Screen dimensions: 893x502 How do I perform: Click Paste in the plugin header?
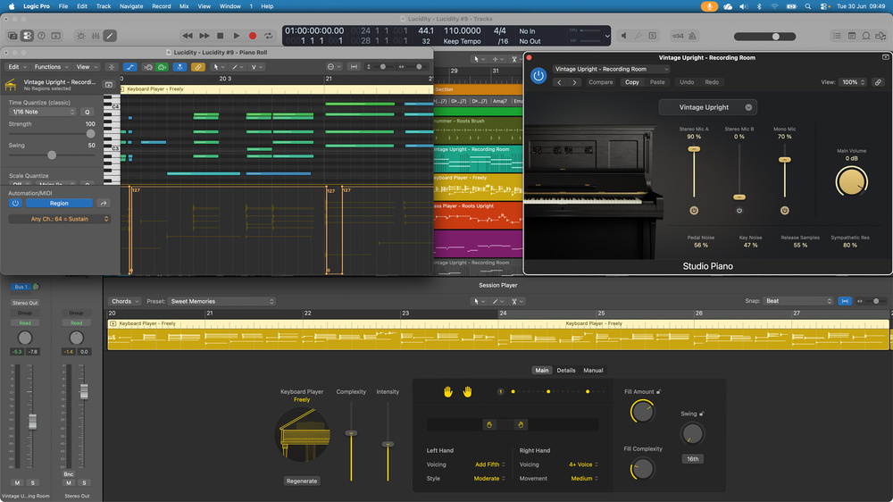pos(657,82)
